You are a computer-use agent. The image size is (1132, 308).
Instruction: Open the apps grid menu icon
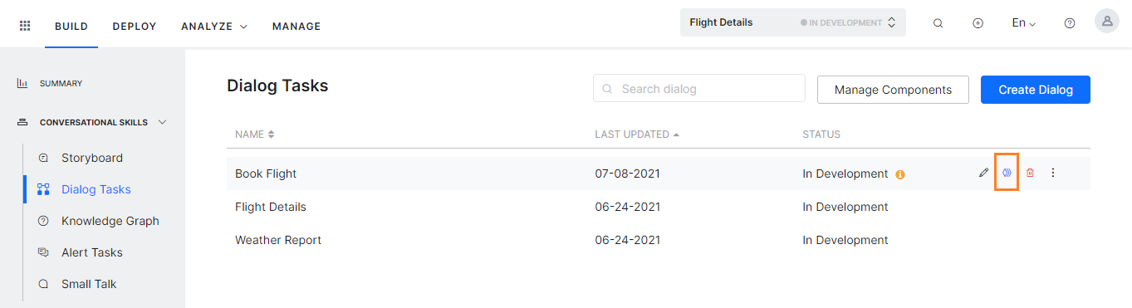click(25, 26)
